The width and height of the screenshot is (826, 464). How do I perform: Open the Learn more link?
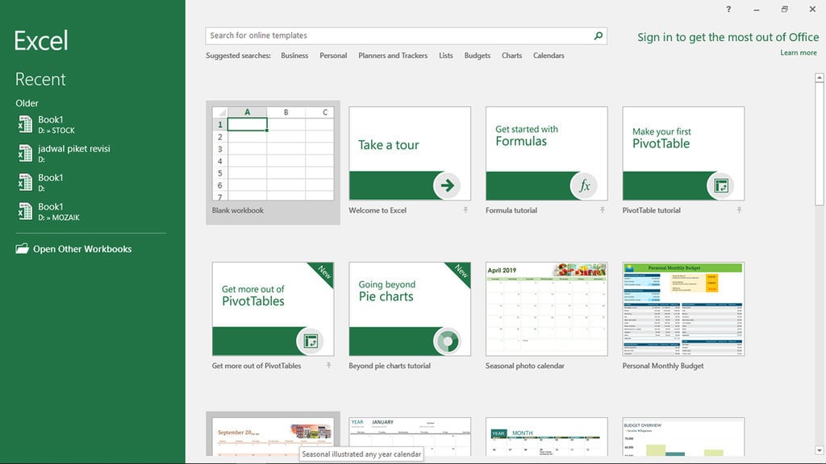pyautogui.click(x=799, y=52)
